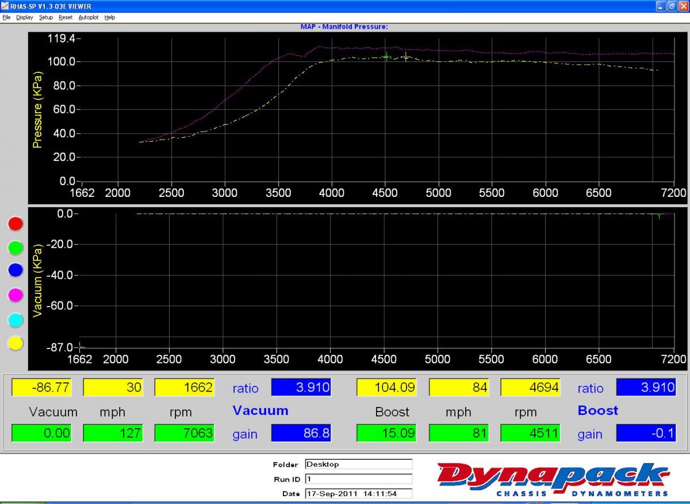Click the yellow run color circle

(x=16, y=343)
